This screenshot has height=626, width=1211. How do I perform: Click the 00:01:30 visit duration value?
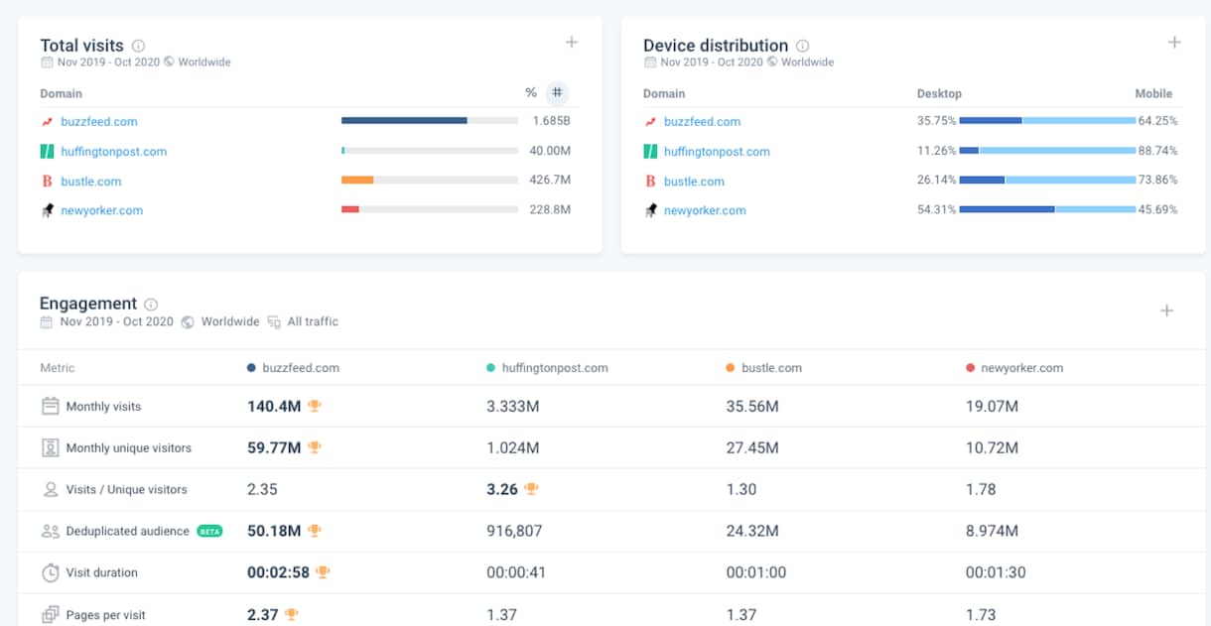click(x=996, y=572)
